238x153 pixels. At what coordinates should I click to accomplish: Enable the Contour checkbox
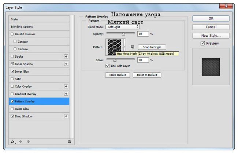(15, 41)
